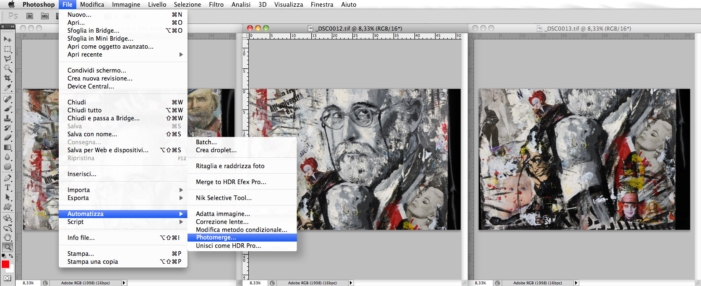Click Chiudi tutto
The width and height of the screenshot is (701, 286).
coord(123,110)
